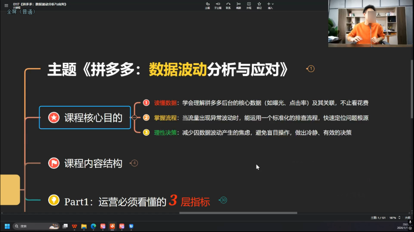Add a 子主题 subtopic using the toolbar
The image size is (414, 232).
pos(218,6)
